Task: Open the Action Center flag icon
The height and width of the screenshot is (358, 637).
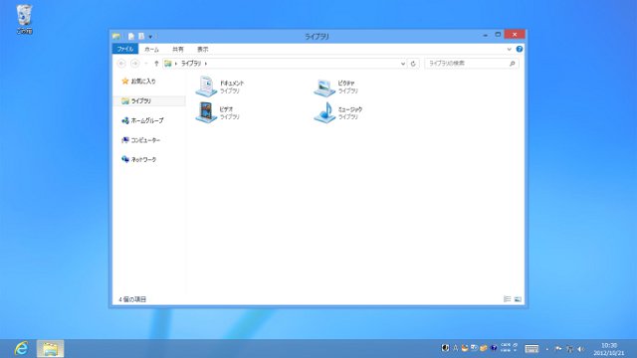Action: 558,349
